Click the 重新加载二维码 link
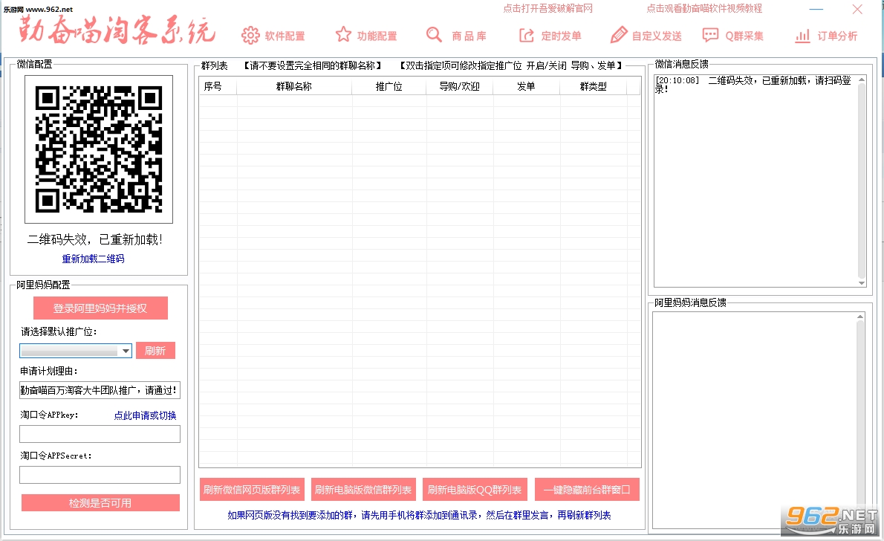This screenshot has height=541, width=884. pyautogui.click(x=93, y=259)
